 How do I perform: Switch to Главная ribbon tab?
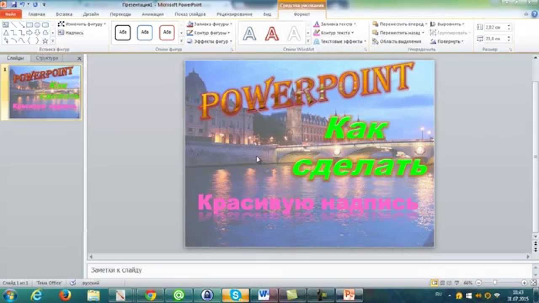(37, 14)
